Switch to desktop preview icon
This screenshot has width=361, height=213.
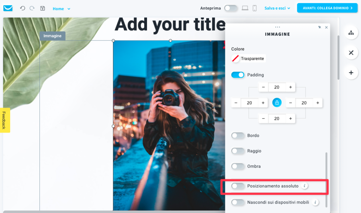(245, 8)
